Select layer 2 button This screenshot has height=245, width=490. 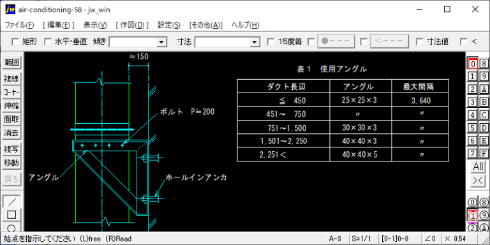tap(473, 89)
